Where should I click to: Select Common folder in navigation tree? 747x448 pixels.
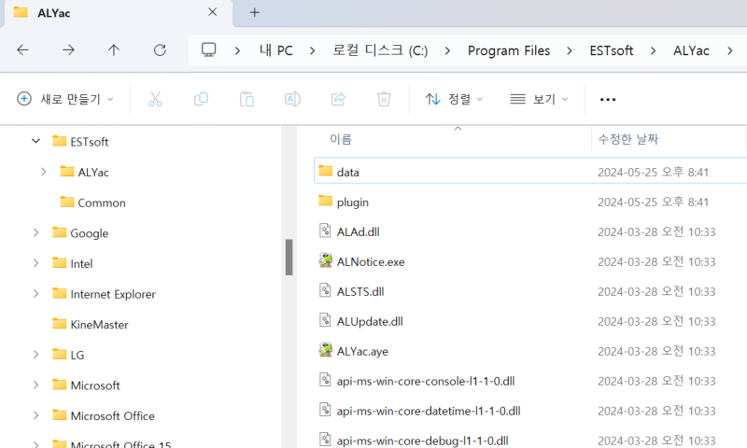coord(102,203)
